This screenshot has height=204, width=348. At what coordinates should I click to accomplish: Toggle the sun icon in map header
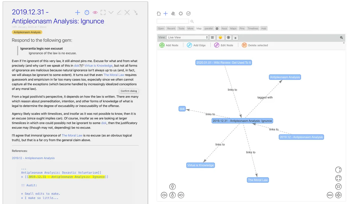[x=221, y=37]
